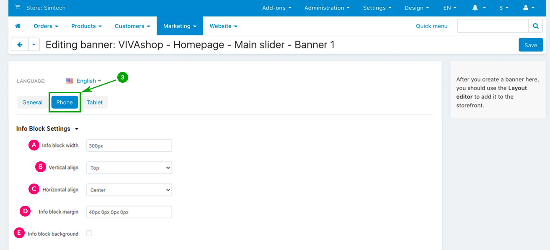
Task: Click the Save button
Action: point(530,45)
